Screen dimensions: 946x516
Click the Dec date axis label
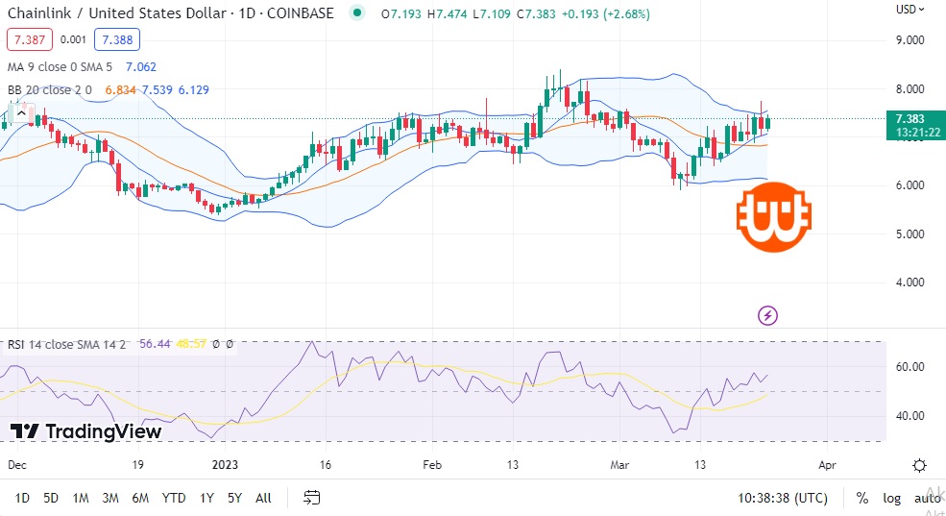17,465
